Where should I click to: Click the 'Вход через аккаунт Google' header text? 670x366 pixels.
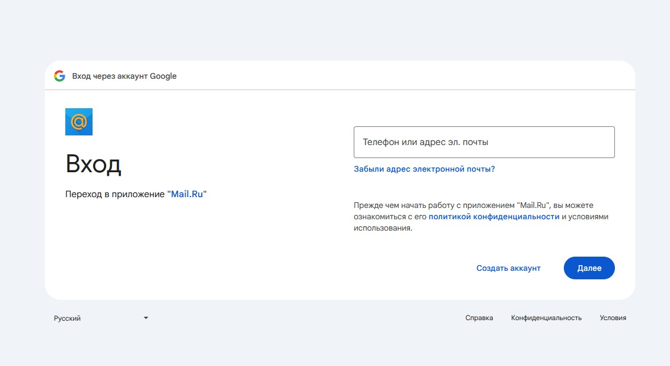point(124,76)
